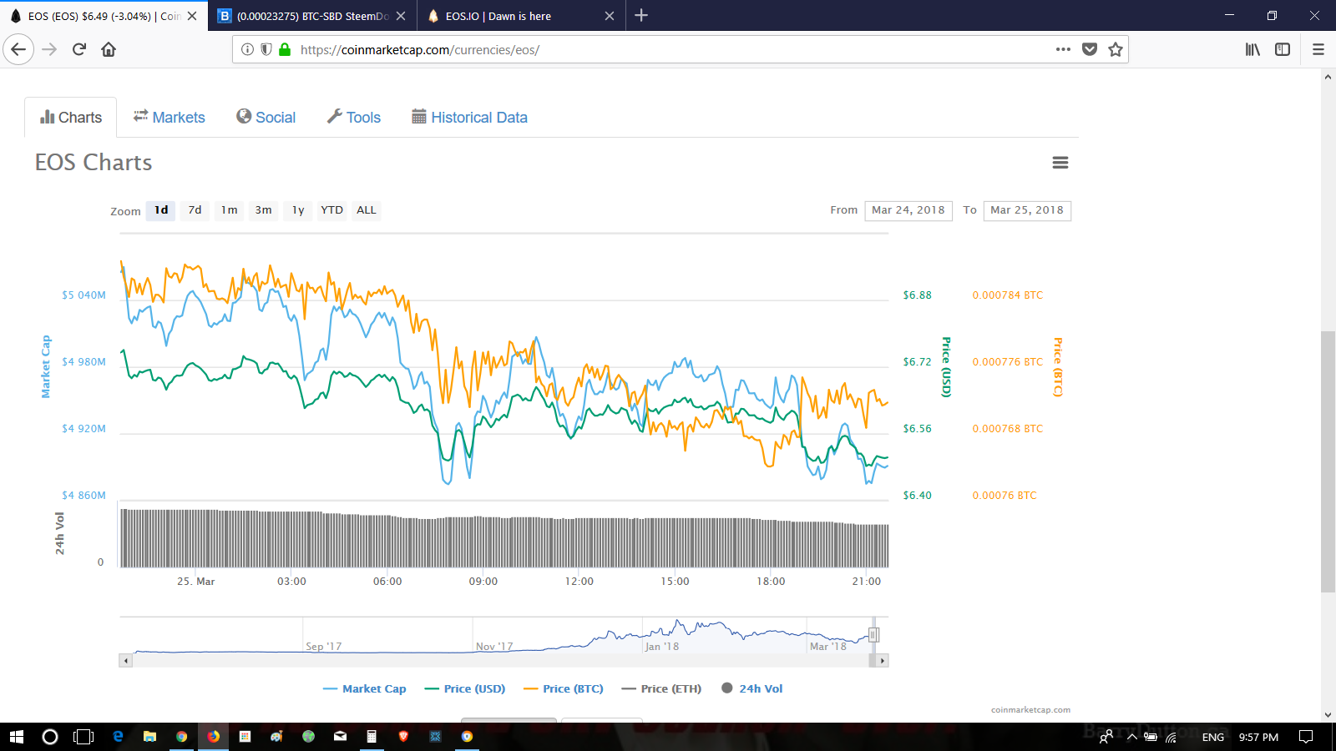Click the coinmarketcap.com chart credit link
This screenshot has width=1336, height=751.
pos(1030,710)
